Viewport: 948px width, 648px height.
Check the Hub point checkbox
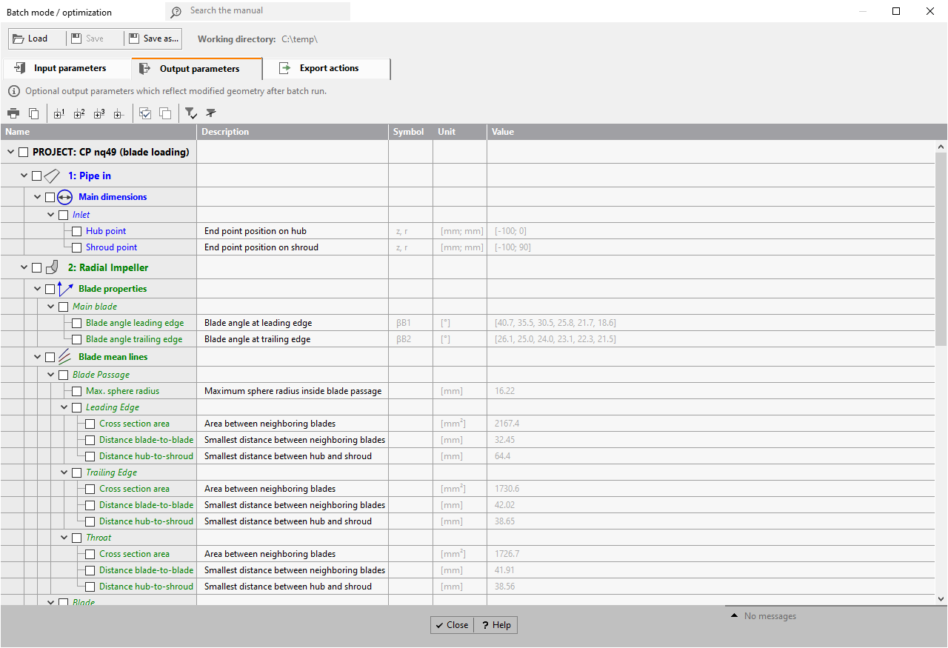pyautogui.click(x=77, y=231)
